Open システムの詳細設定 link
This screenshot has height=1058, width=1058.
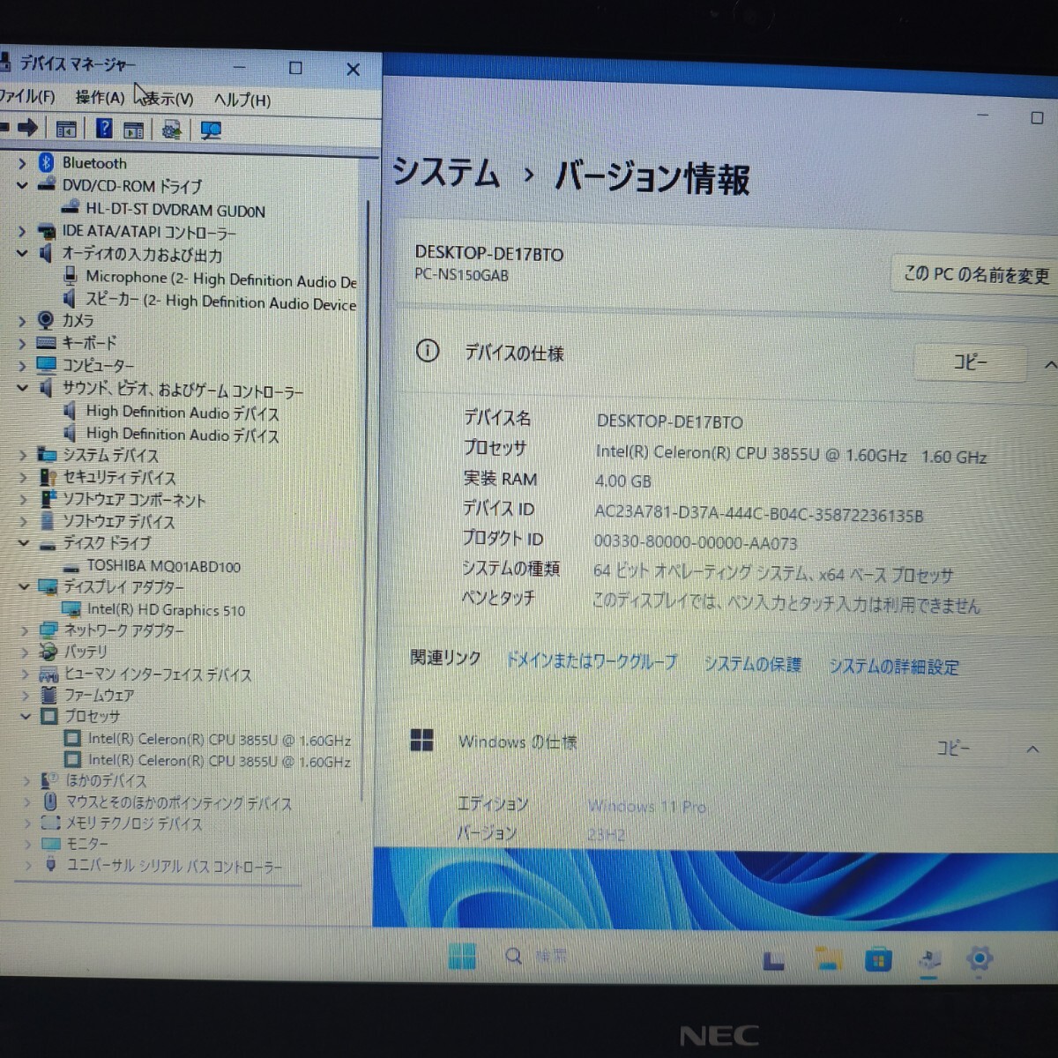893,667
